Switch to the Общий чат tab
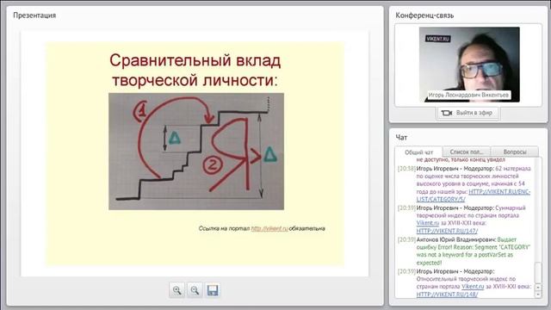This screenshot has width=551, height=310. [x=418, y=152]
